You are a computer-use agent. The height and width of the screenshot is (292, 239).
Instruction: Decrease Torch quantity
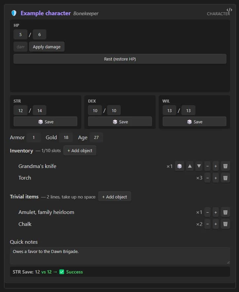[208, 178]
